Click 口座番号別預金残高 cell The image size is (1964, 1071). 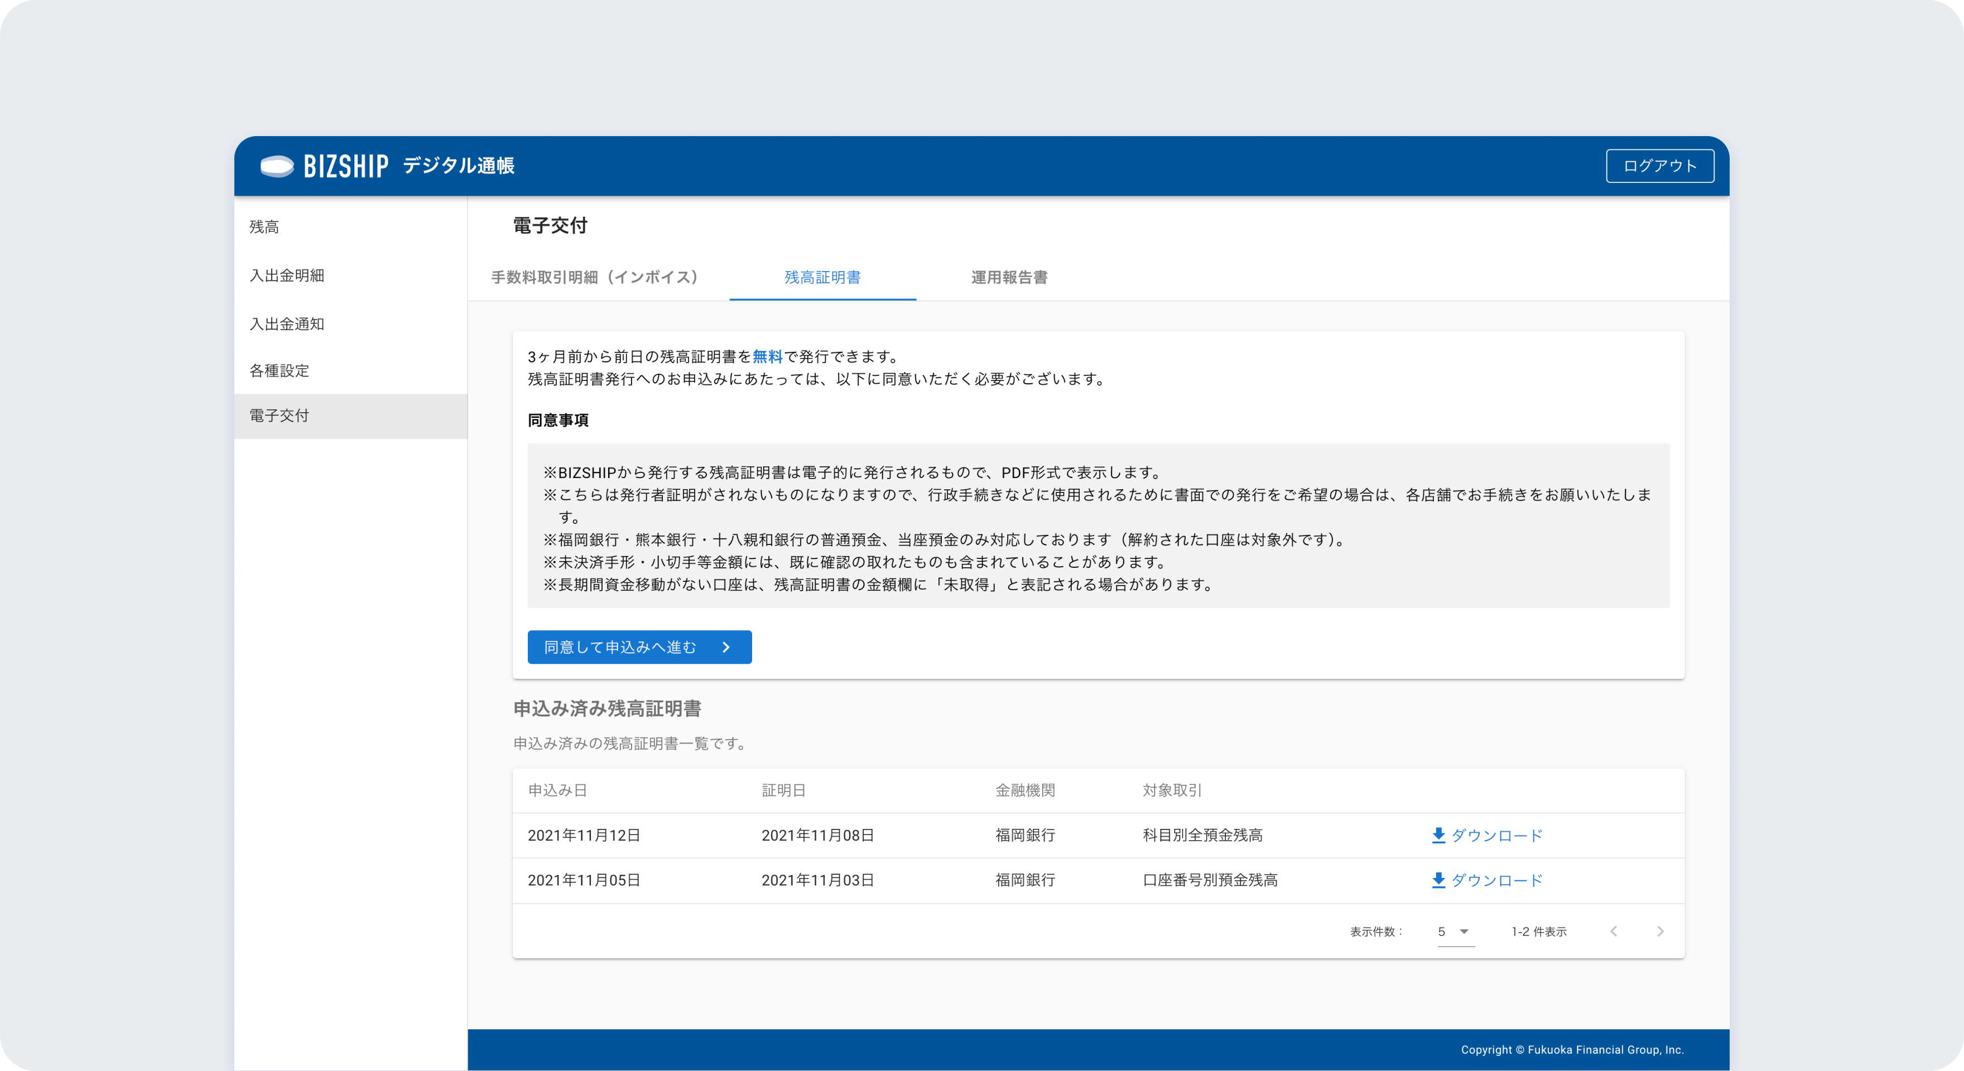[x=1210, y=880]
